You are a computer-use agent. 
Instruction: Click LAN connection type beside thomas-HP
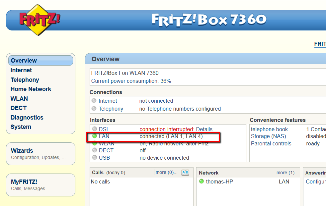(284, 181)
